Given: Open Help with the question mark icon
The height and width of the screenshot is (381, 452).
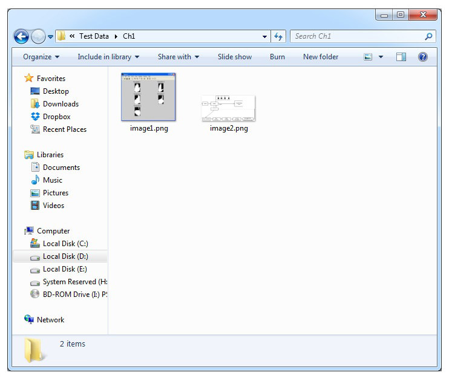Looking at the screenshot, I should [x=422, y=57].
